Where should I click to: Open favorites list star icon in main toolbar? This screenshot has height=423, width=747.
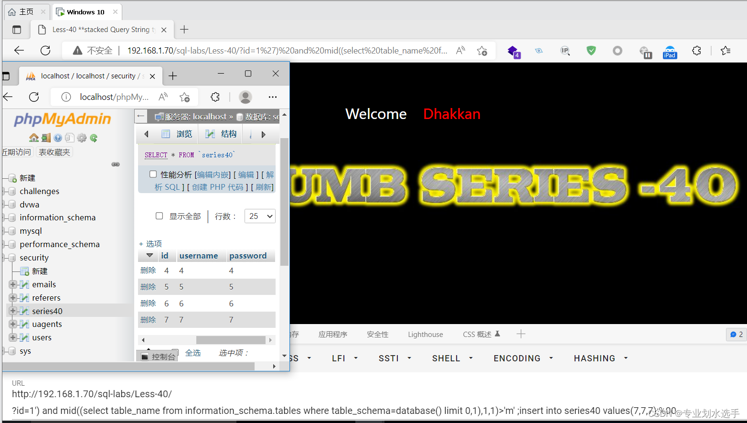pos(726,50)
